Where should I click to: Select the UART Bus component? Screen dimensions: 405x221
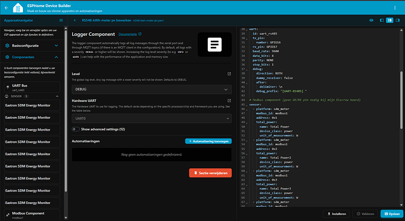click(x=32, y=87)
